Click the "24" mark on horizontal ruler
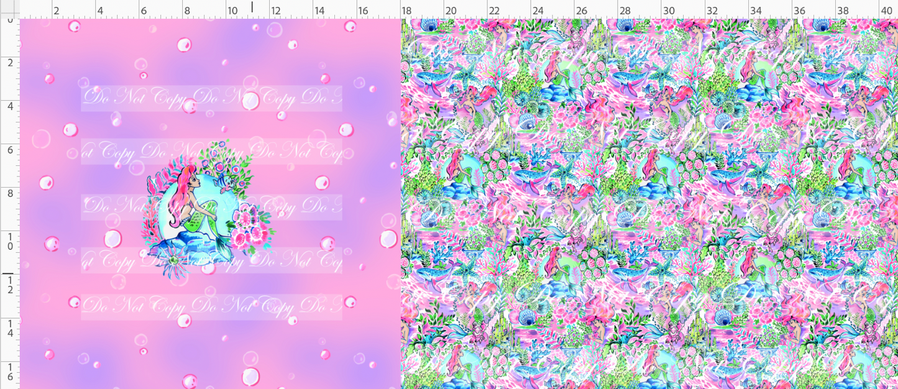 pos(538,11)
